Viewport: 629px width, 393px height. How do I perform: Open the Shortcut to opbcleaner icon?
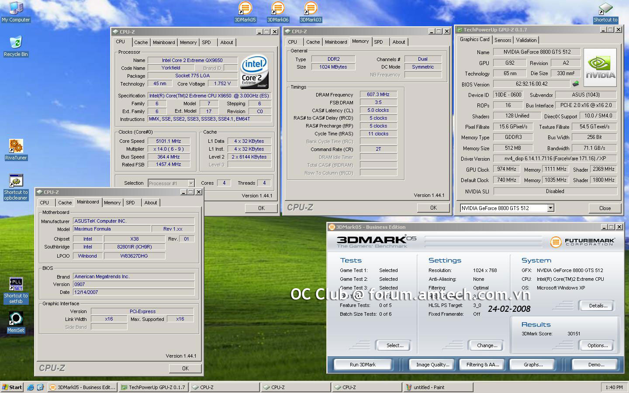(16, 187)
